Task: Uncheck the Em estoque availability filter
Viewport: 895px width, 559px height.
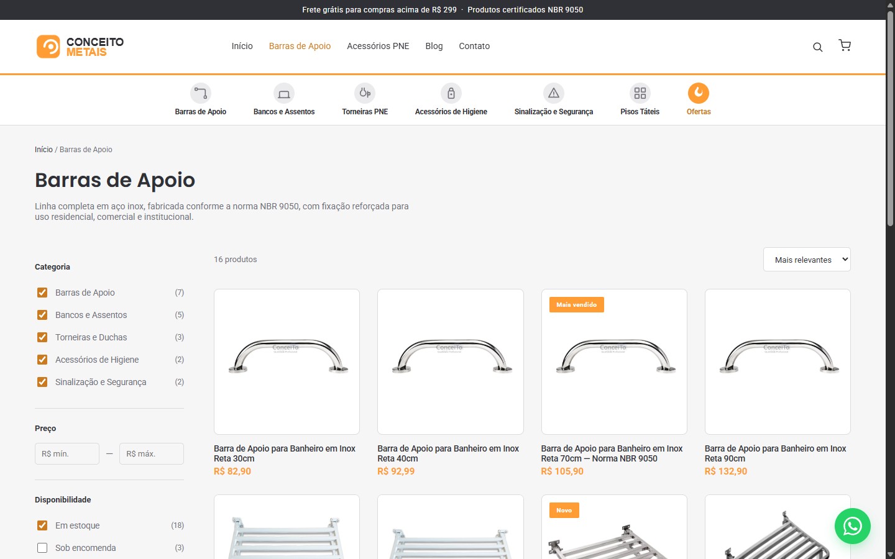Action: (42, 525)
